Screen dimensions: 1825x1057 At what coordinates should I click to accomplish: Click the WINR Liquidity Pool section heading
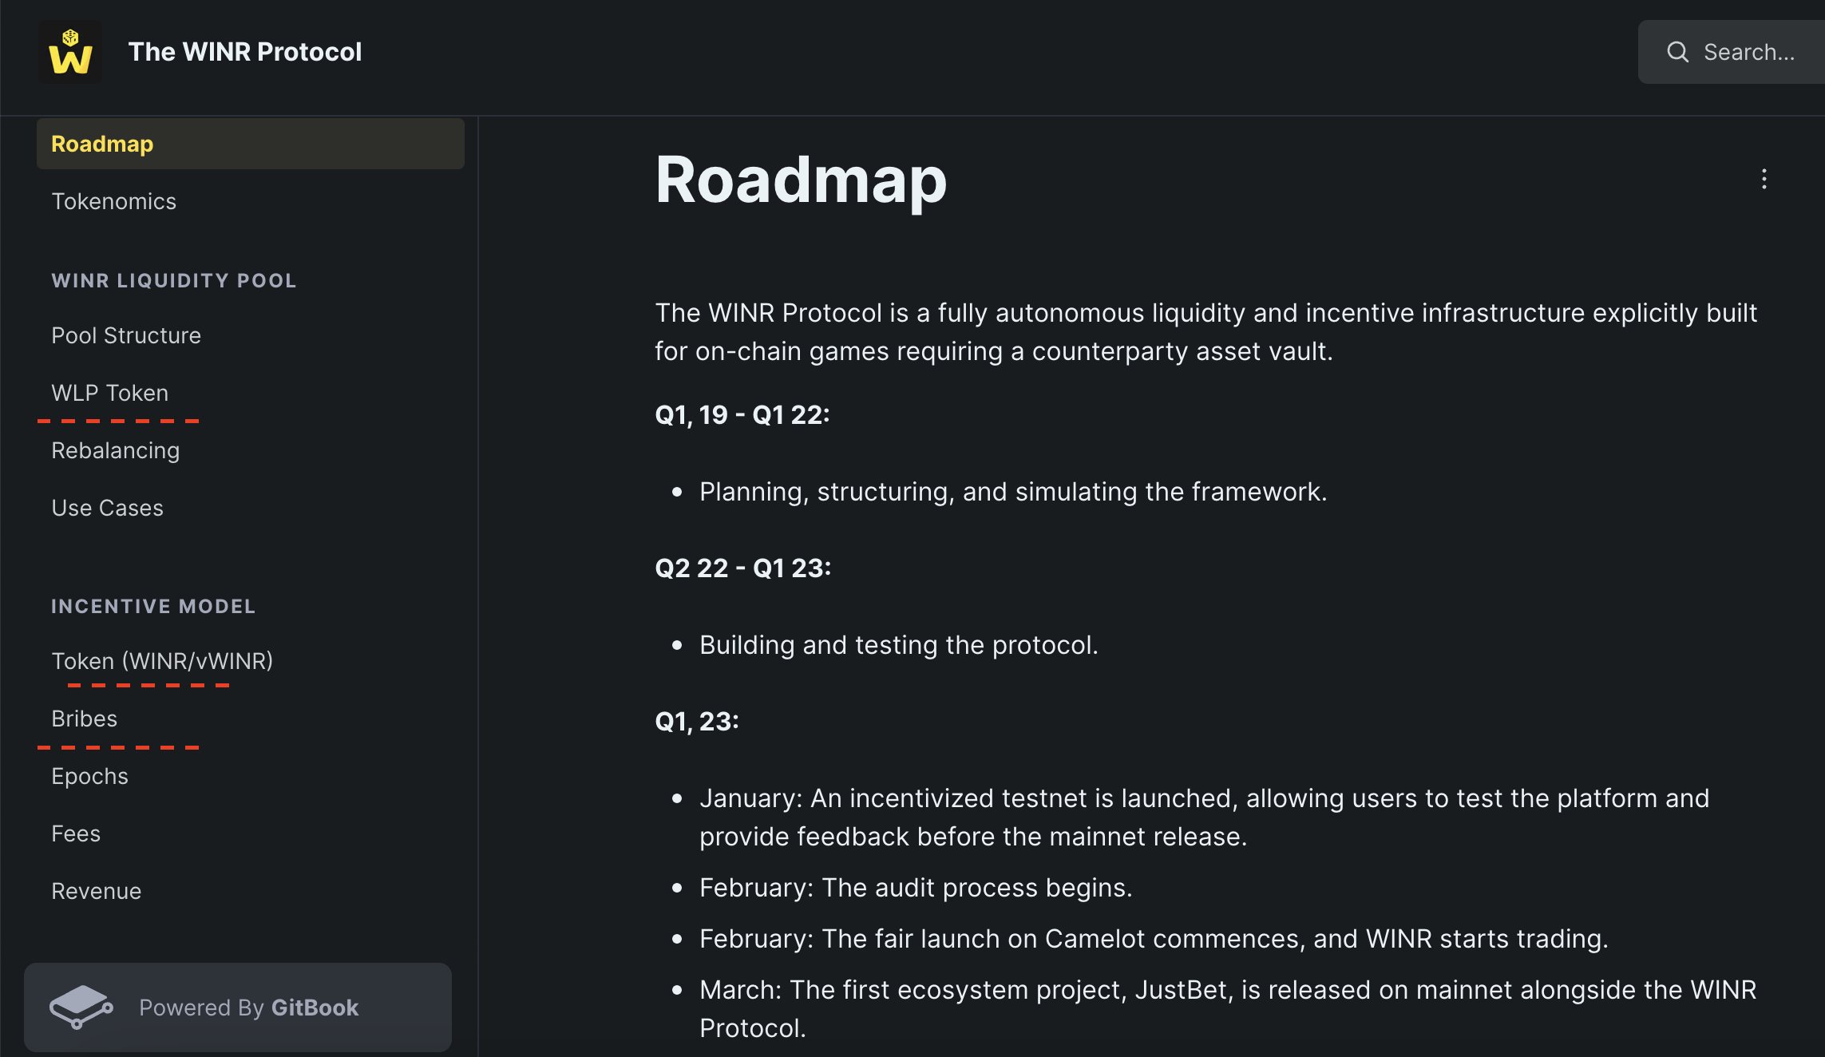(x=173, y=281)
